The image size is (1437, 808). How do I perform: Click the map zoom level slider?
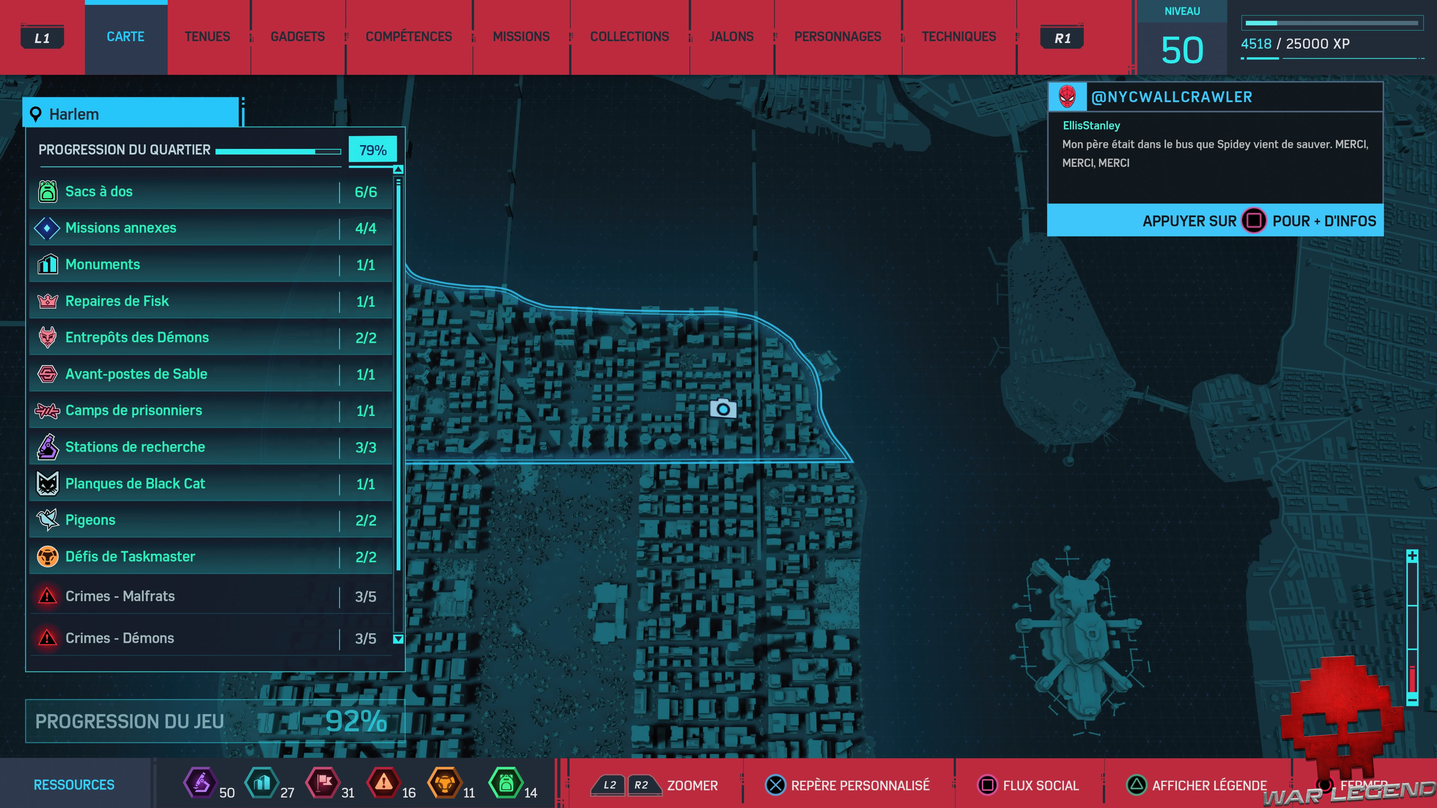click(x=1412, y=627)
